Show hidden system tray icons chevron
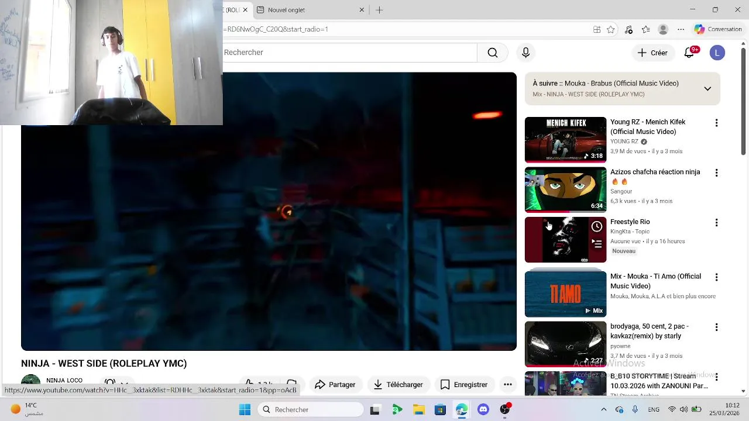 604,410
